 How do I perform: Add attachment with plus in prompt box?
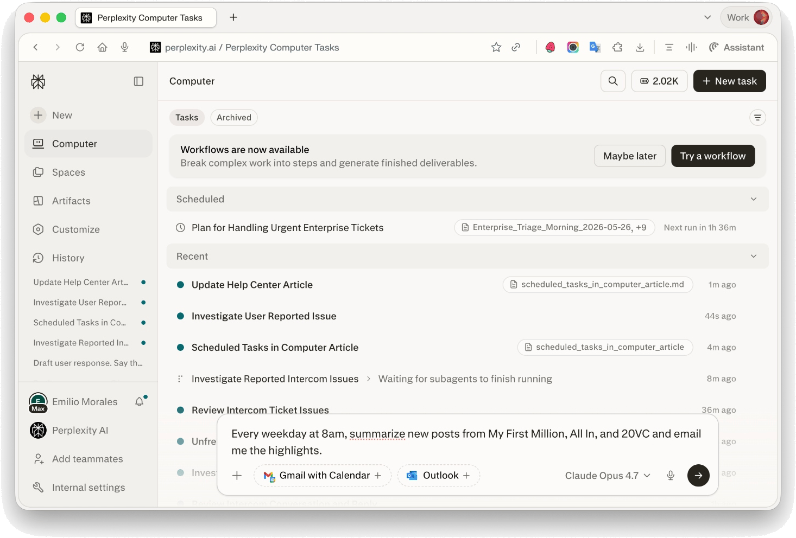[237, 476]
